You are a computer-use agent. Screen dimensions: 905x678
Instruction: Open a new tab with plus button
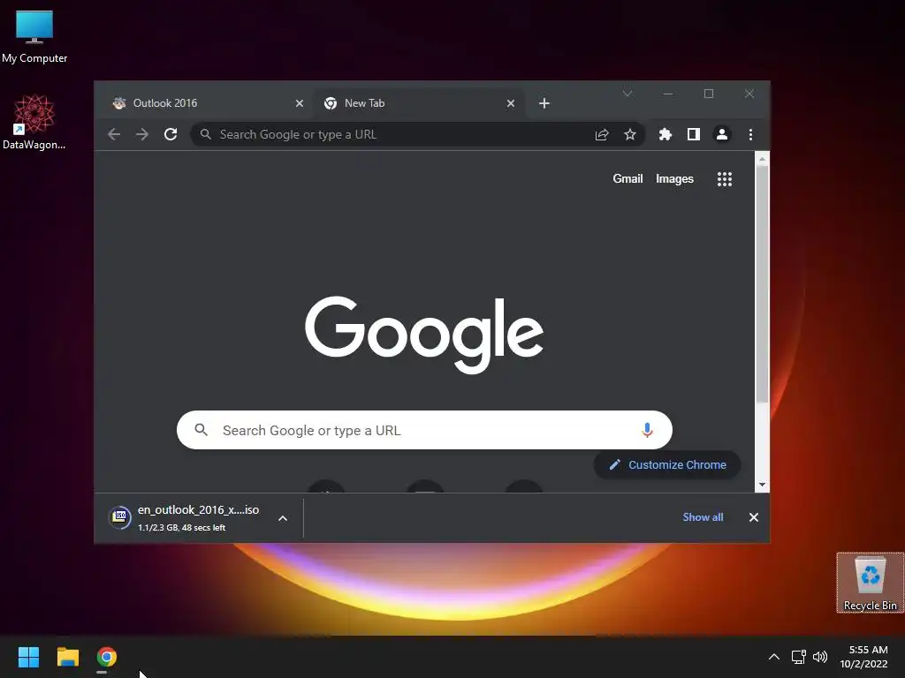(x=544, y=103)
